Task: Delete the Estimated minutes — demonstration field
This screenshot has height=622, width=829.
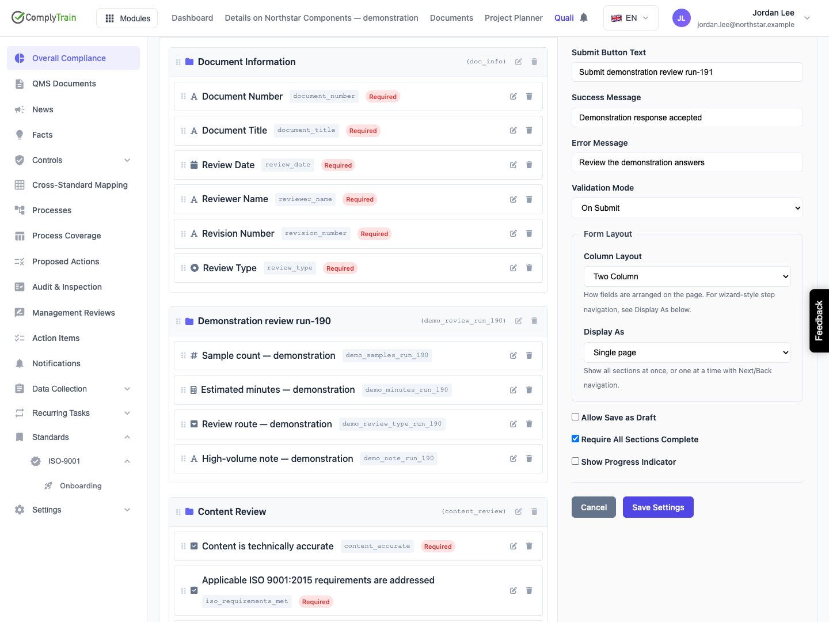Action: click(x=529, y=390)
